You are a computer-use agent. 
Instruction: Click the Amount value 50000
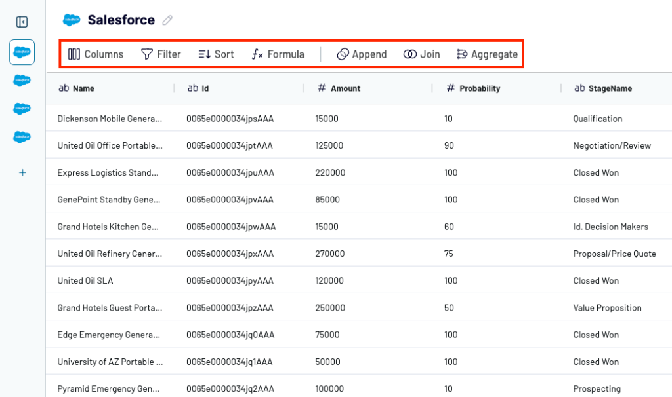click(328, 362)
